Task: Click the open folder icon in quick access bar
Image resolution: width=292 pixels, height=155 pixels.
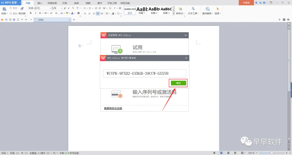Action: click(x=2, y=19)
